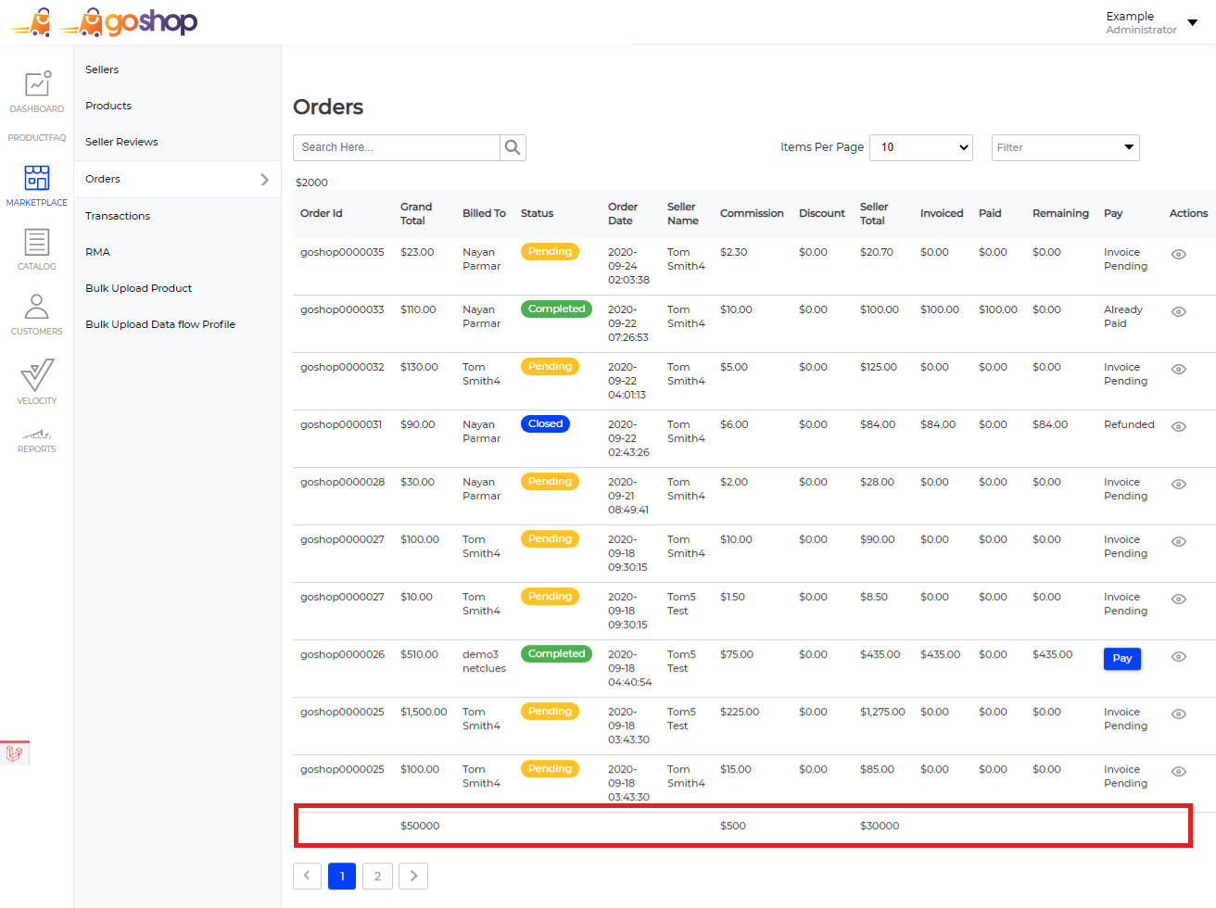
Task: Click the Status column header
Action: click(x=537, y=213)
